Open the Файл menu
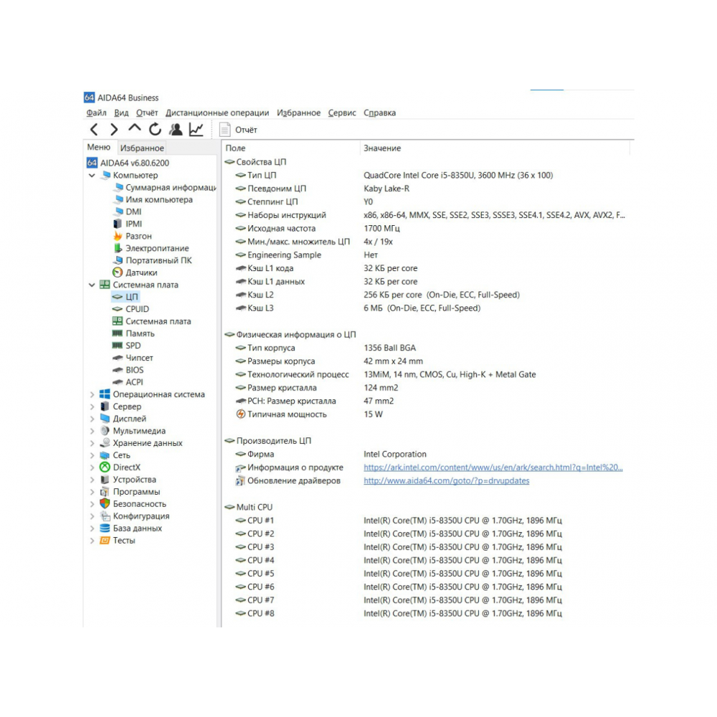This screenshot has width=717, height=717. click(x=96, y=113)
